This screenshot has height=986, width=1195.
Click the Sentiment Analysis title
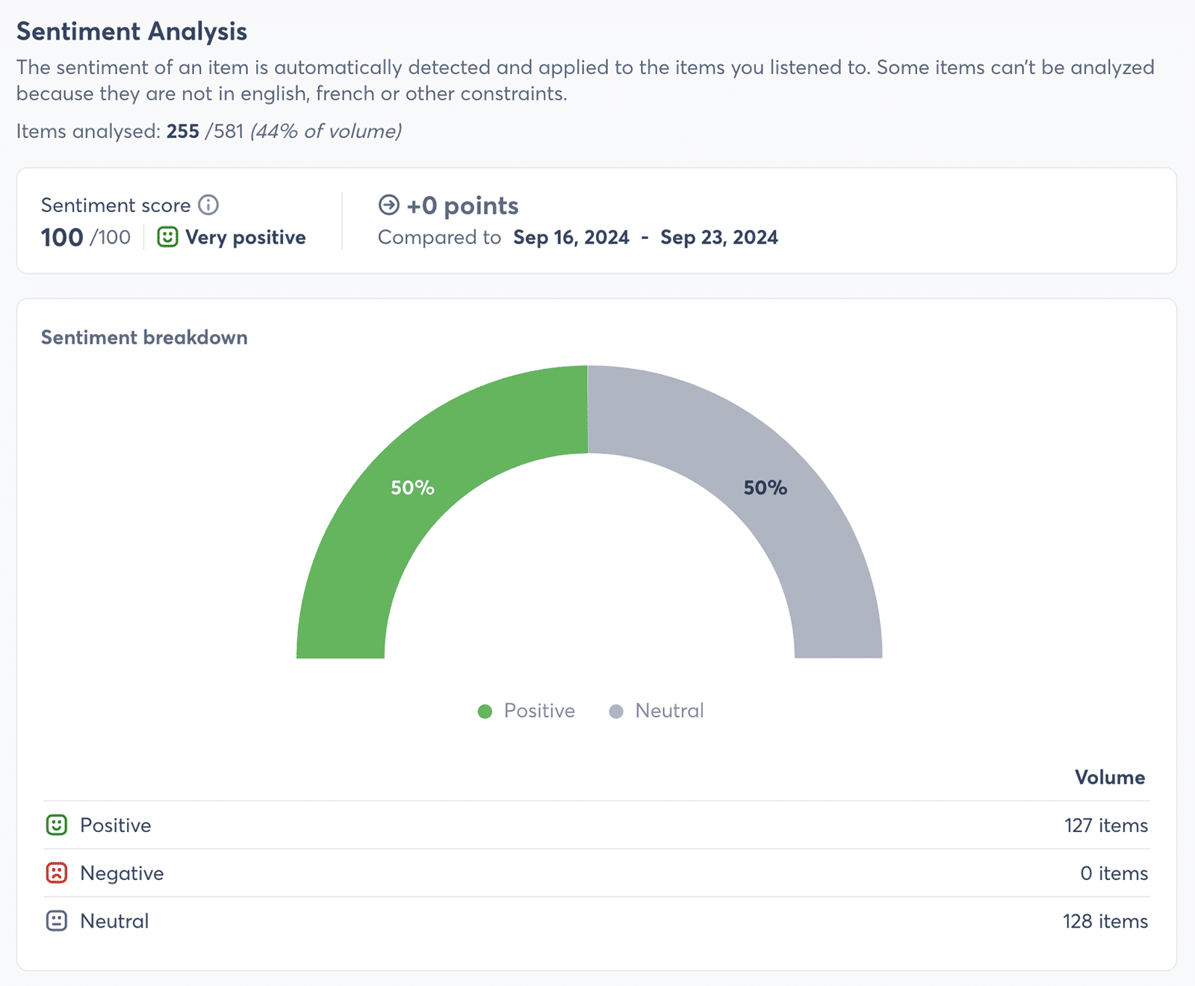131,31
